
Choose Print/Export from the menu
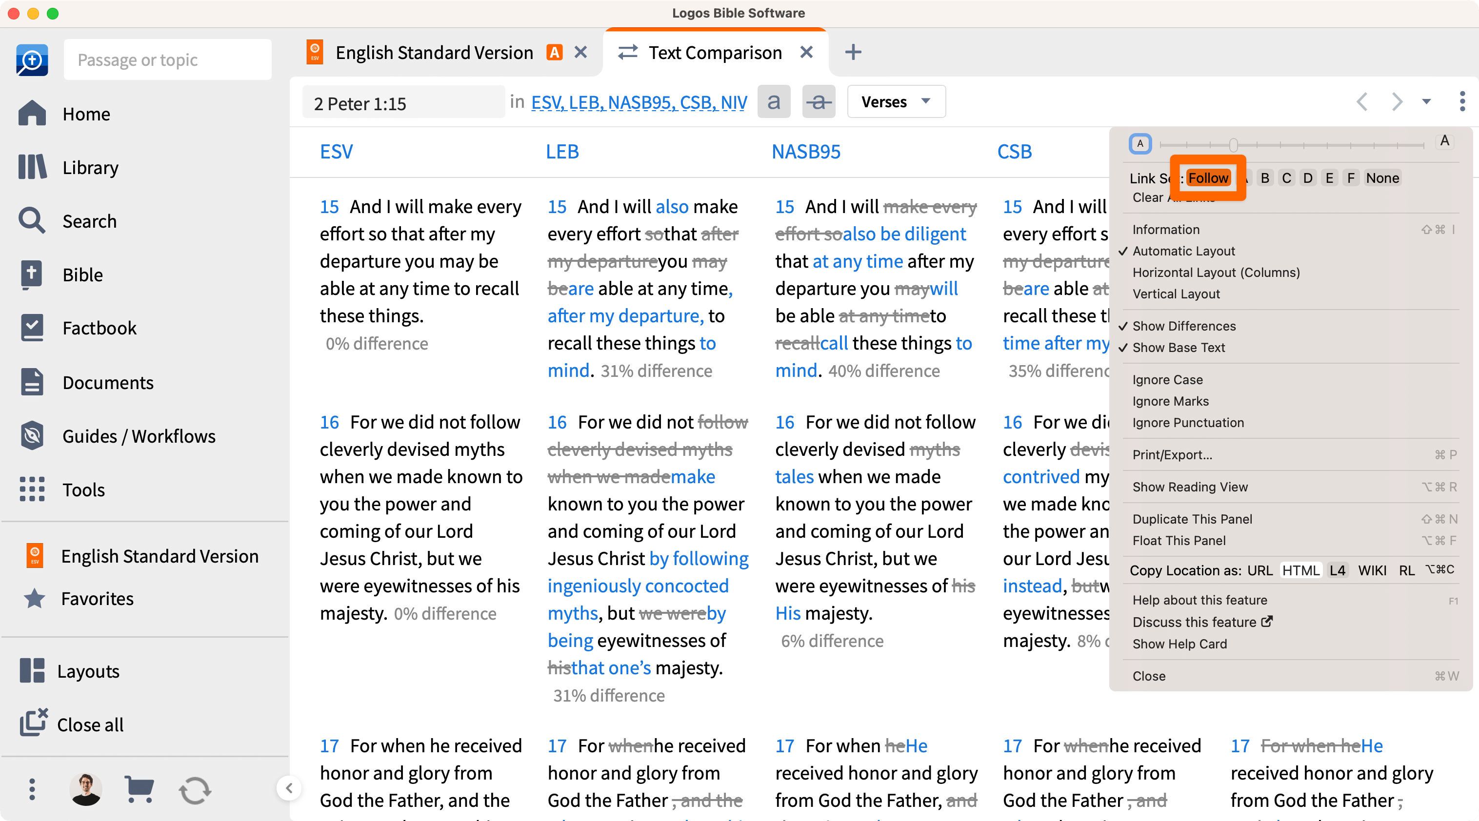point(1172,454)
